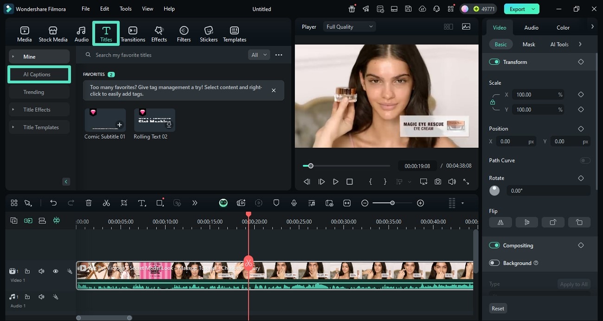Redo the last action
The image size is (603, 321).
point(71,203)
